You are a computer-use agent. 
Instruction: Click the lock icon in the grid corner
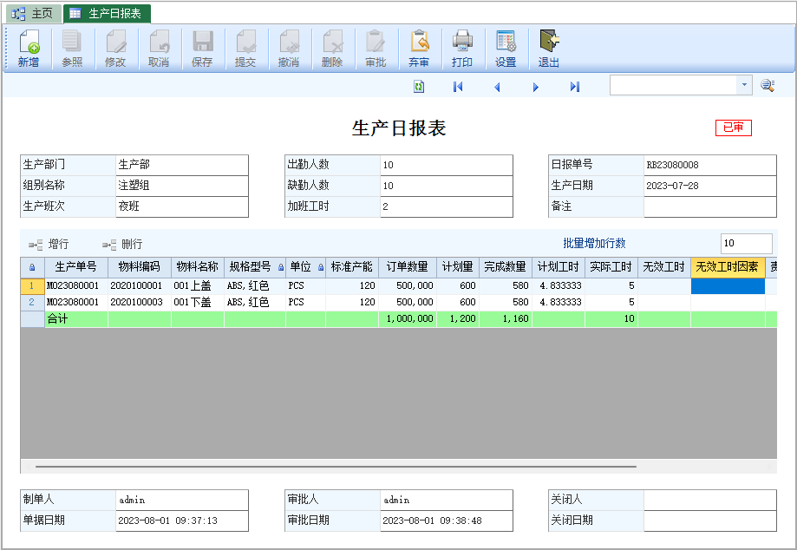pos(32,267)
